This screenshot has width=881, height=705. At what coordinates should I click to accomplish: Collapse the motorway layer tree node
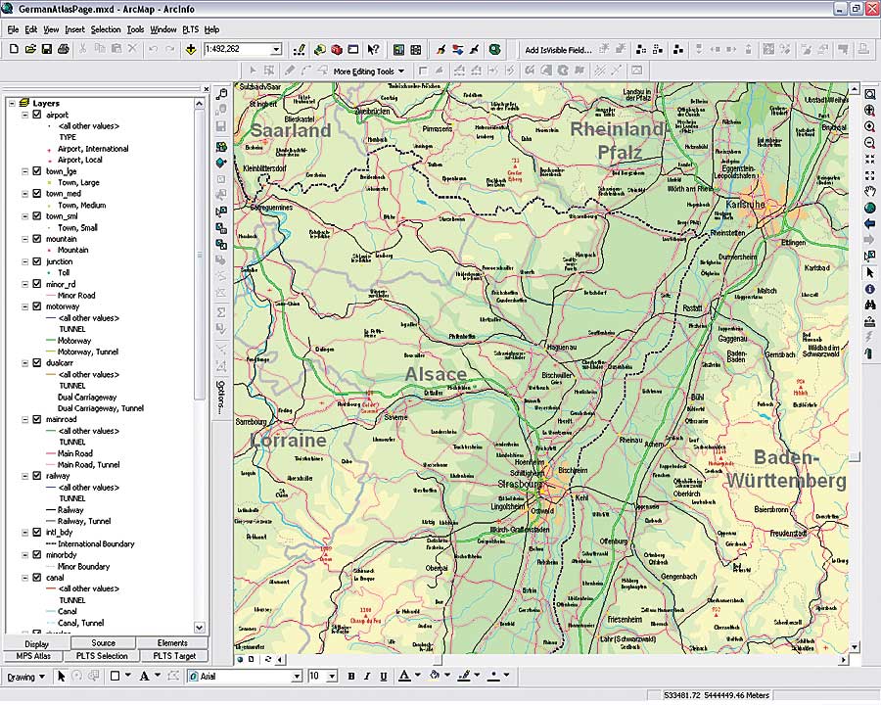coord(24,306)
